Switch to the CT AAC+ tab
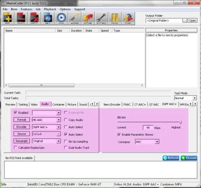 click(140, 104)
